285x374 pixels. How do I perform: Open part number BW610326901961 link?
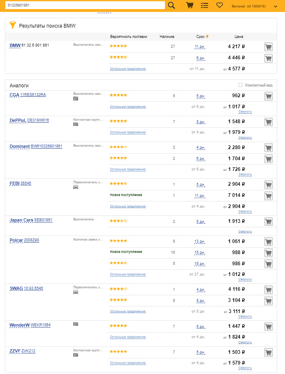(x=46, y=146)
